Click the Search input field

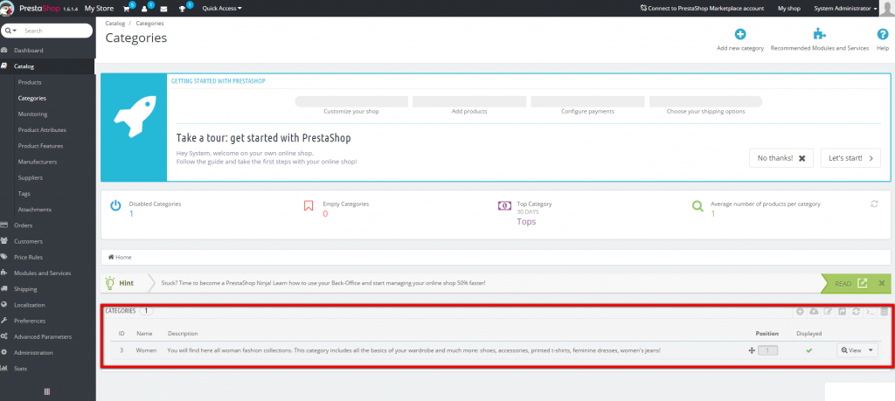tap(55, 31)
